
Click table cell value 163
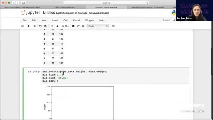click(61, 58)
